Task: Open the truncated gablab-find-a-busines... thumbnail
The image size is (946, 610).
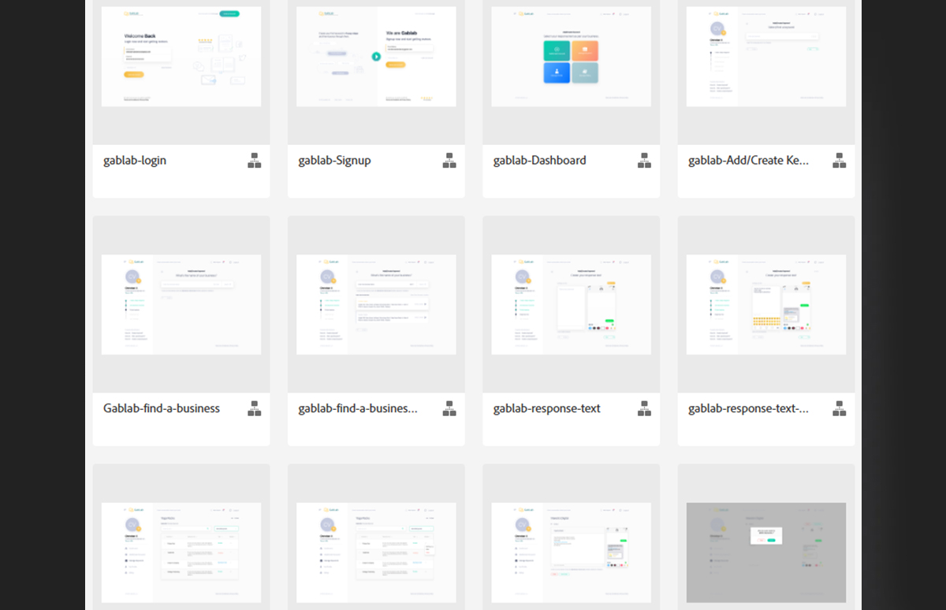Action: pos(376,304)
